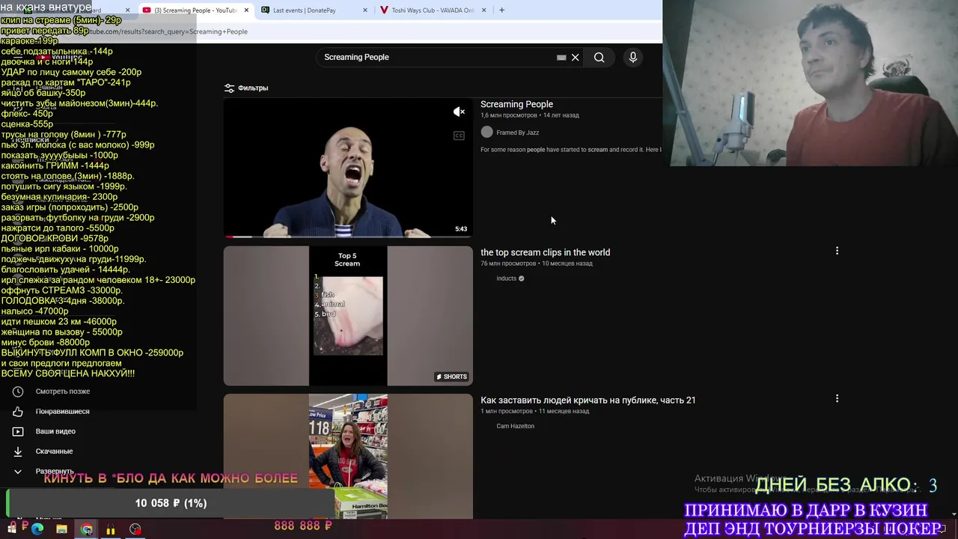Click the SHORTS badge on Top 5 Scream
Viewport: 958px width, 539px height.
point(451,377)
